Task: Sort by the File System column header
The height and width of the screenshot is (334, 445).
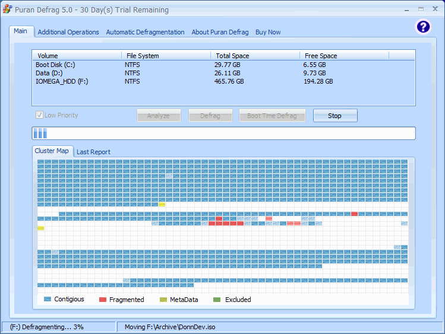Action: pyautogui.click(x=166, y=56)
